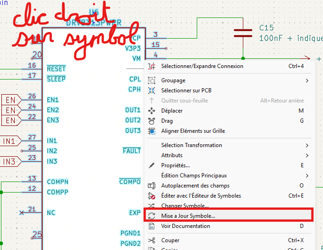Click the Changer Symbole icon
The width and height of the screenshot is (323, 250).
152,205
